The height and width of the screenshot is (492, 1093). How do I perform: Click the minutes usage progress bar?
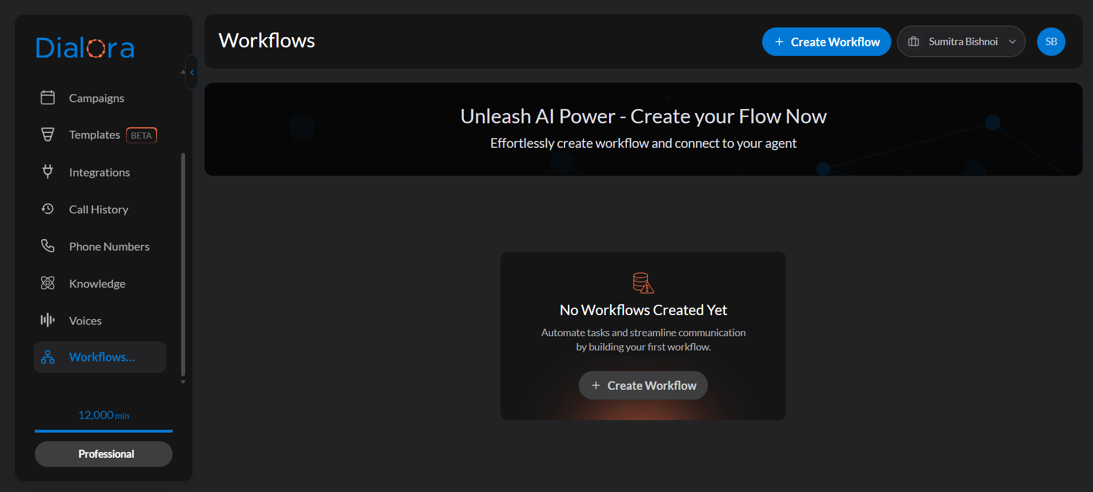(x=103, y=431)
